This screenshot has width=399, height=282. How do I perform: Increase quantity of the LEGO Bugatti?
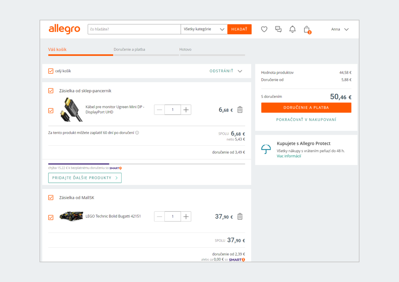click(186, 217)
